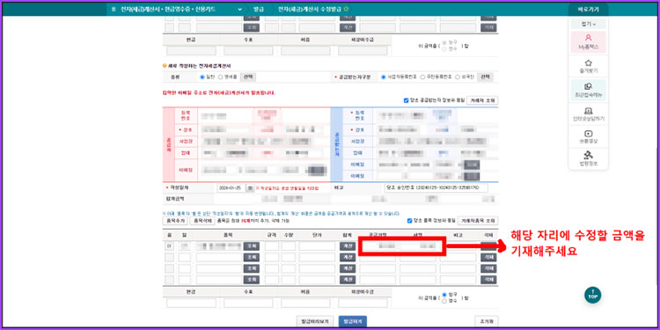This screenshot has height=330, width=660.
Task: Click 어음 amount field in bottom section
Action: [x=305, y=303]
